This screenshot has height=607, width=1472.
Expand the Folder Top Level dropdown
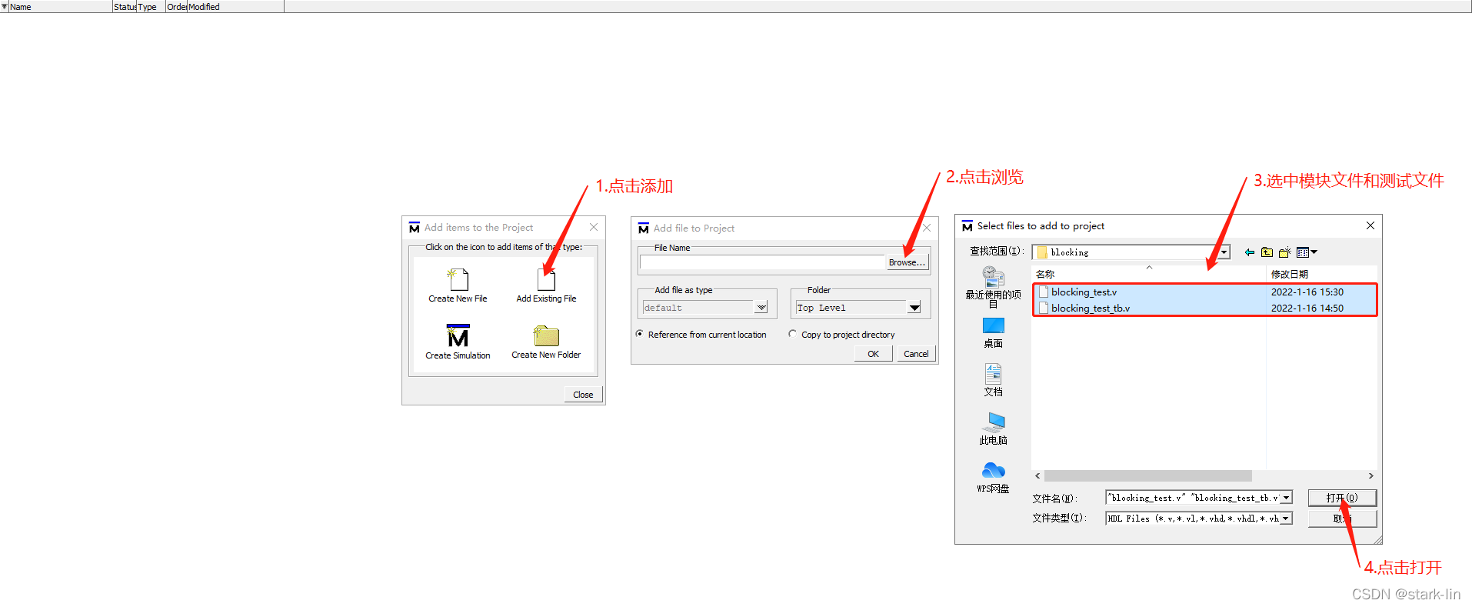tap(914, 308)
